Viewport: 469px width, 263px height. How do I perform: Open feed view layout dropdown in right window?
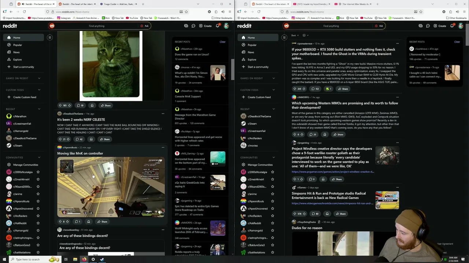click(x=306, y=35)
